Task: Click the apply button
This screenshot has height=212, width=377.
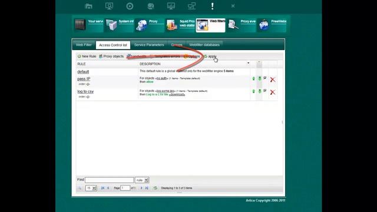Action: [x=210, y=57]
